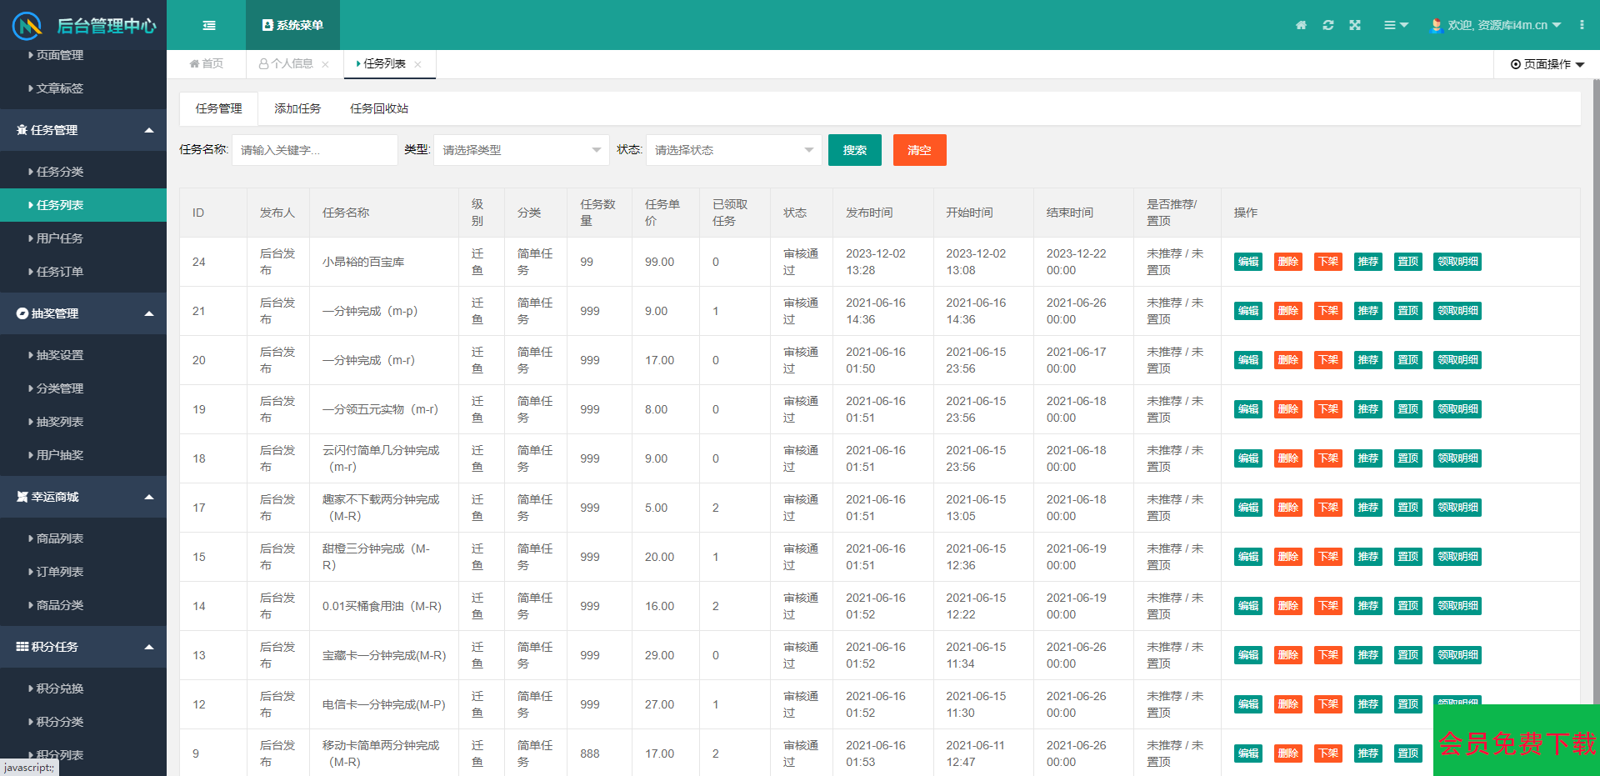
Task: Click the home icon in top bar
Action: coord(1301,25)
